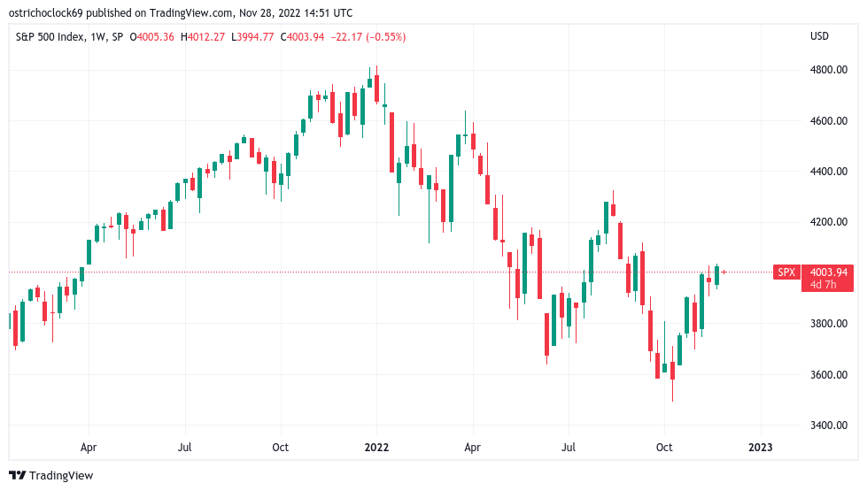867x491 pixels.
Task: Select the 2022 time axis marker
Action: [376, 448]
